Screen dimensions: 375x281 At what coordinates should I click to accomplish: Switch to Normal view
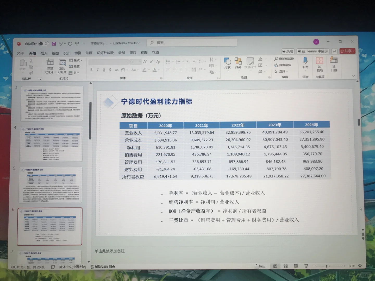275,266
